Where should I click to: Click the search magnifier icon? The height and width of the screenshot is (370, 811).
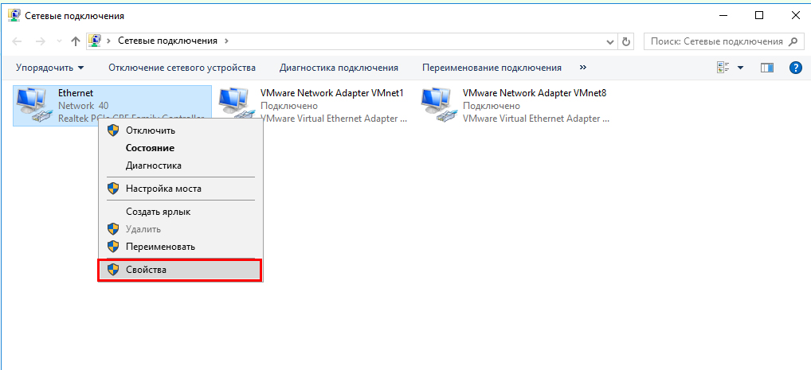tap(793, 41)
